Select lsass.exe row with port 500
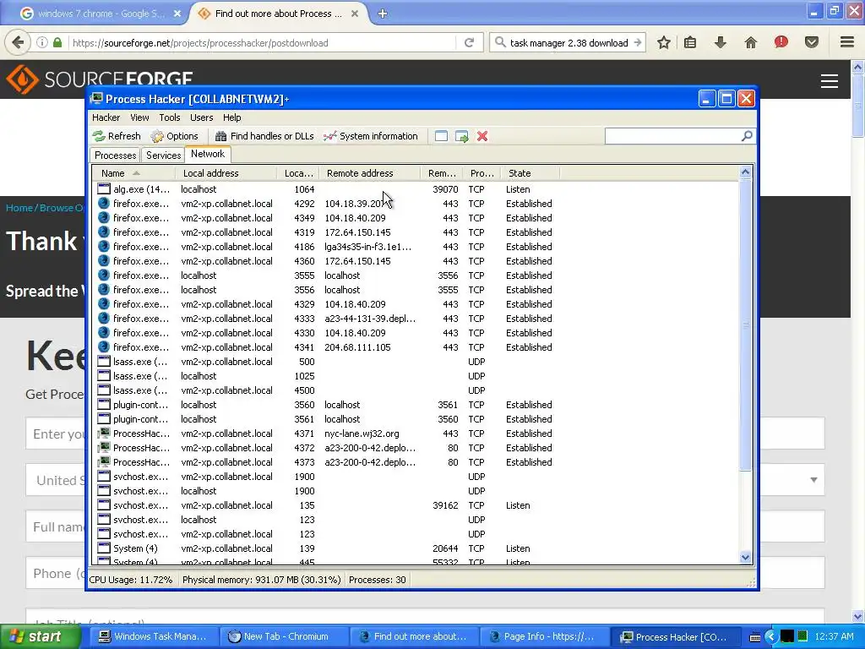Image resolution: width=865 pixels, height=649 pixels. pos(325,362)
